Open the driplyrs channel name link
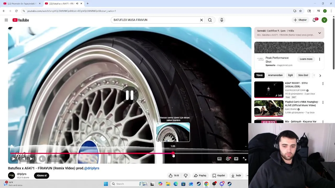 [x=22, y=174]
